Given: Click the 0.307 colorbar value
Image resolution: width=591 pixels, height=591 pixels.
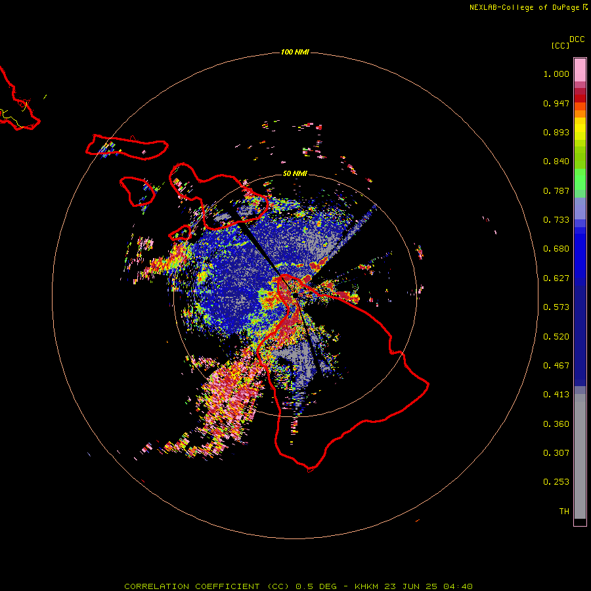Looking at the screenshot, I should coord(556,453).
